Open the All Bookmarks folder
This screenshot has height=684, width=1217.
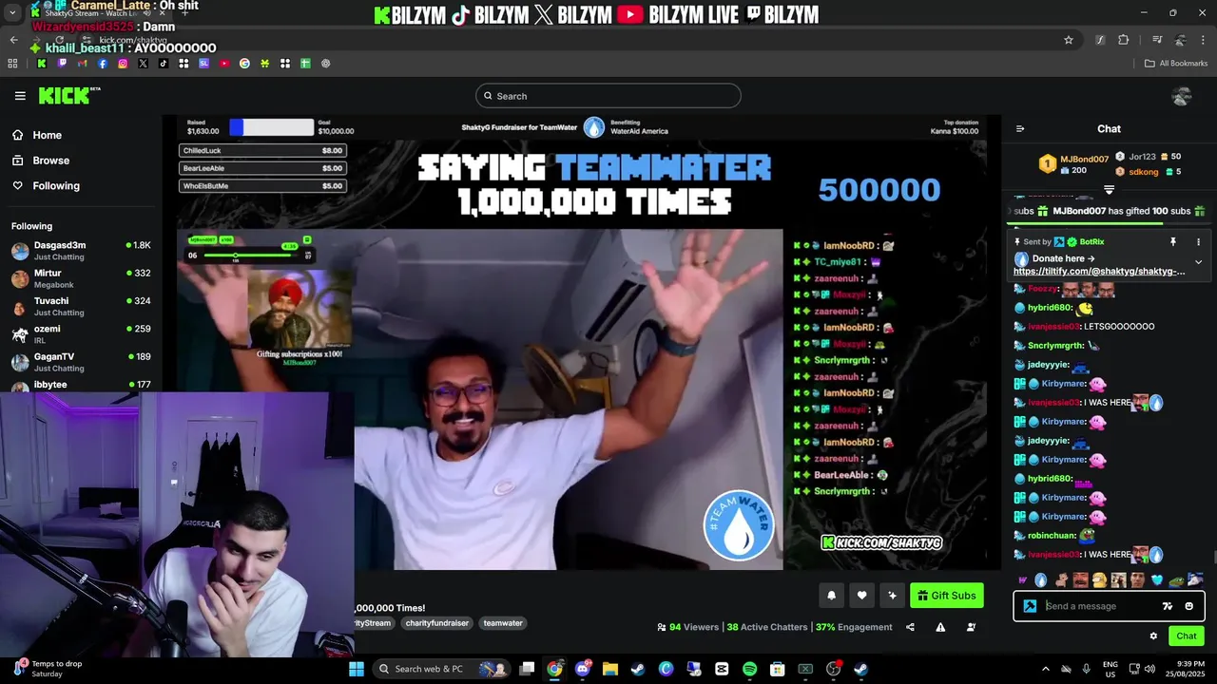(x=1175, y=64)
